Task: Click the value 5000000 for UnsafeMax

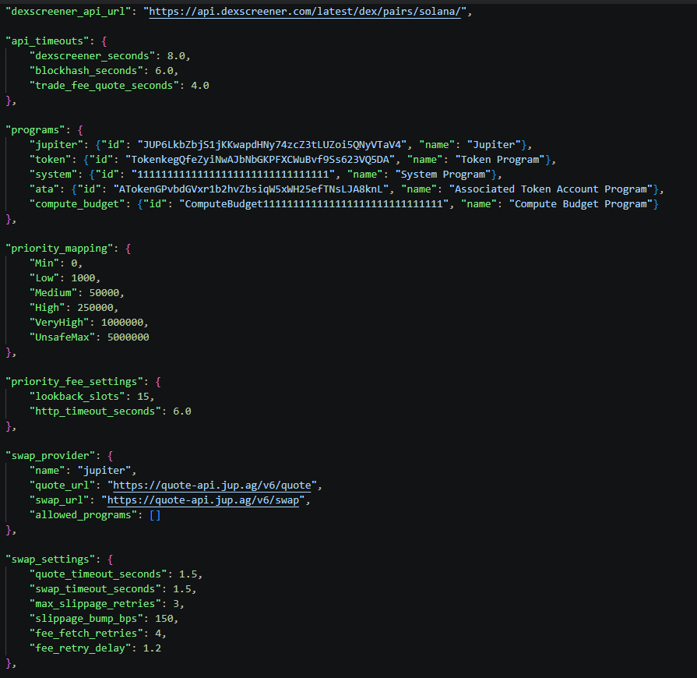Action: (x=128, y=337)
